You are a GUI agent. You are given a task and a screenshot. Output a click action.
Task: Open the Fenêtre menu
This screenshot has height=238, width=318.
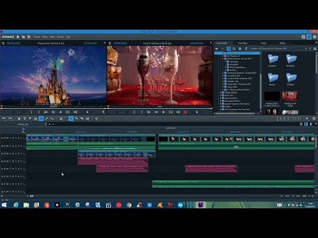61,37
